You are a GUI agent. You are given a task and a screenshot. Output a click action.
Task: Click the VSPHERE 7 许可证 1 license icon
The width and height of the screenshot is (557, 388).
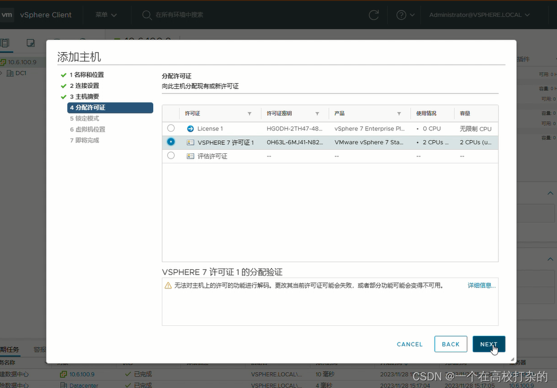point(191,142)
